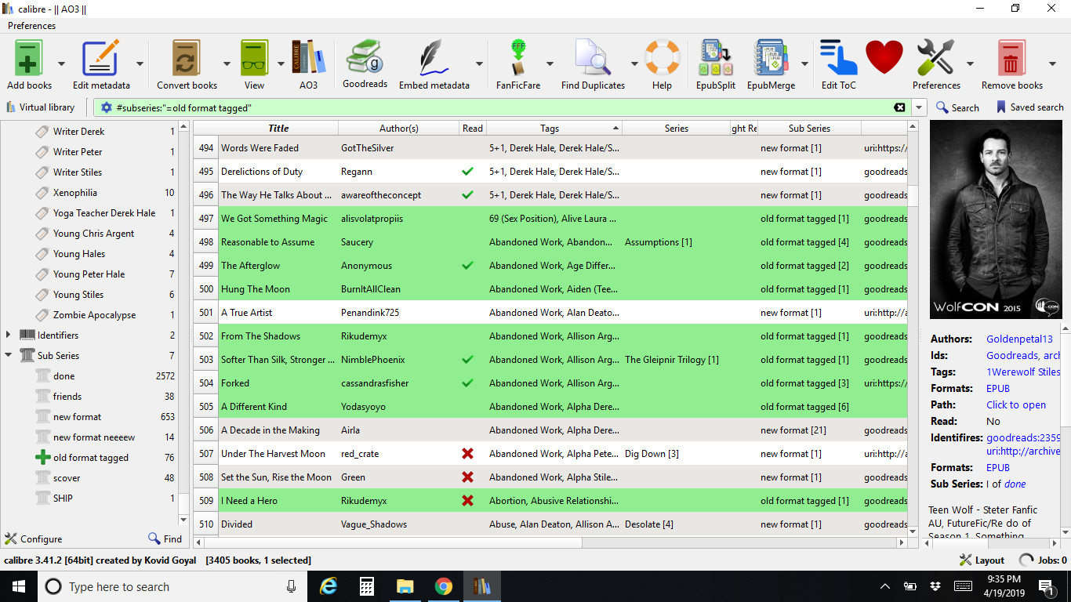Image resolution: width=1071 pixels, height=602 pixels.
Task: Launch the FanFicFare plugin
Action: coord(517,60)
